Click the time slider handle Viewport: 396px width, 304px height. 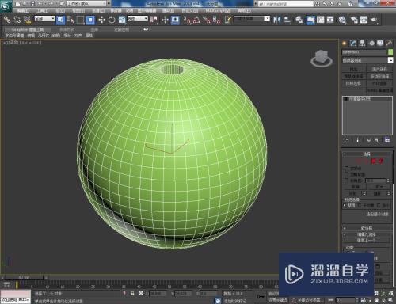[x=25, y=278]
